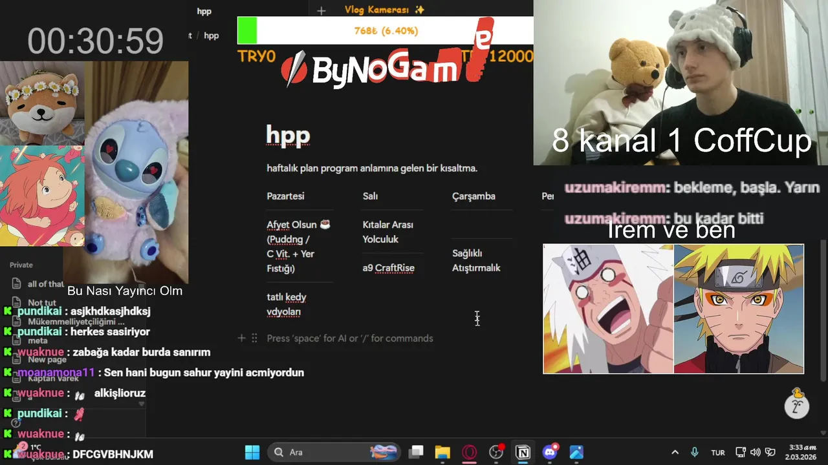
Task: Open the clock and date flyout
Action: click(801, 452)
